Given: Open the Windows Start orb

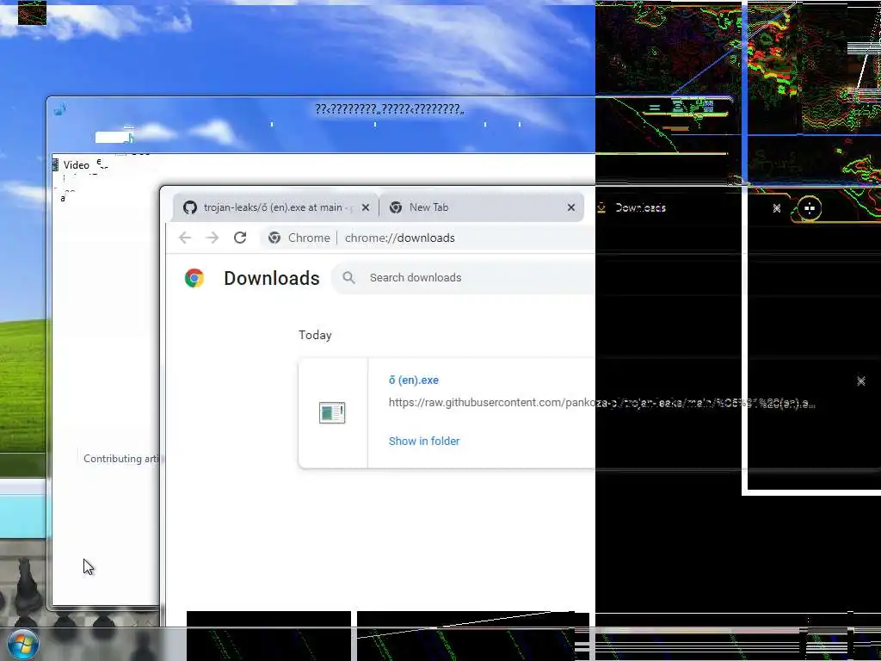Looking at the screenshot, I should tap(22, 644).
